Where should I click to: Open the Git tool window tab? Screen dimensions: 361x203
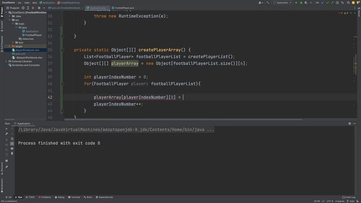(9, 197)
